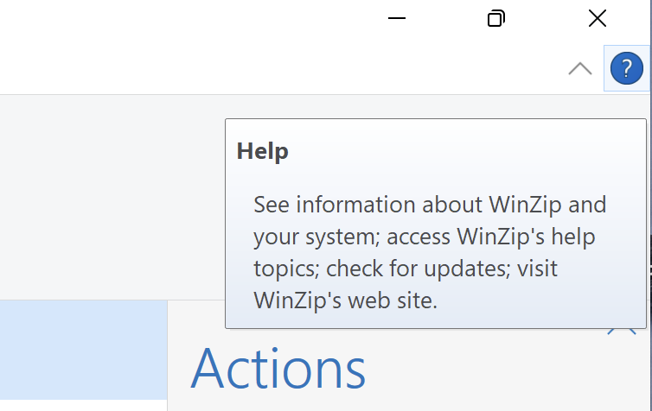This screenshot has width=652, height=411.
Task: Click tooltip line 'your system; access WinZip's help'
Action: coord(425,237)
